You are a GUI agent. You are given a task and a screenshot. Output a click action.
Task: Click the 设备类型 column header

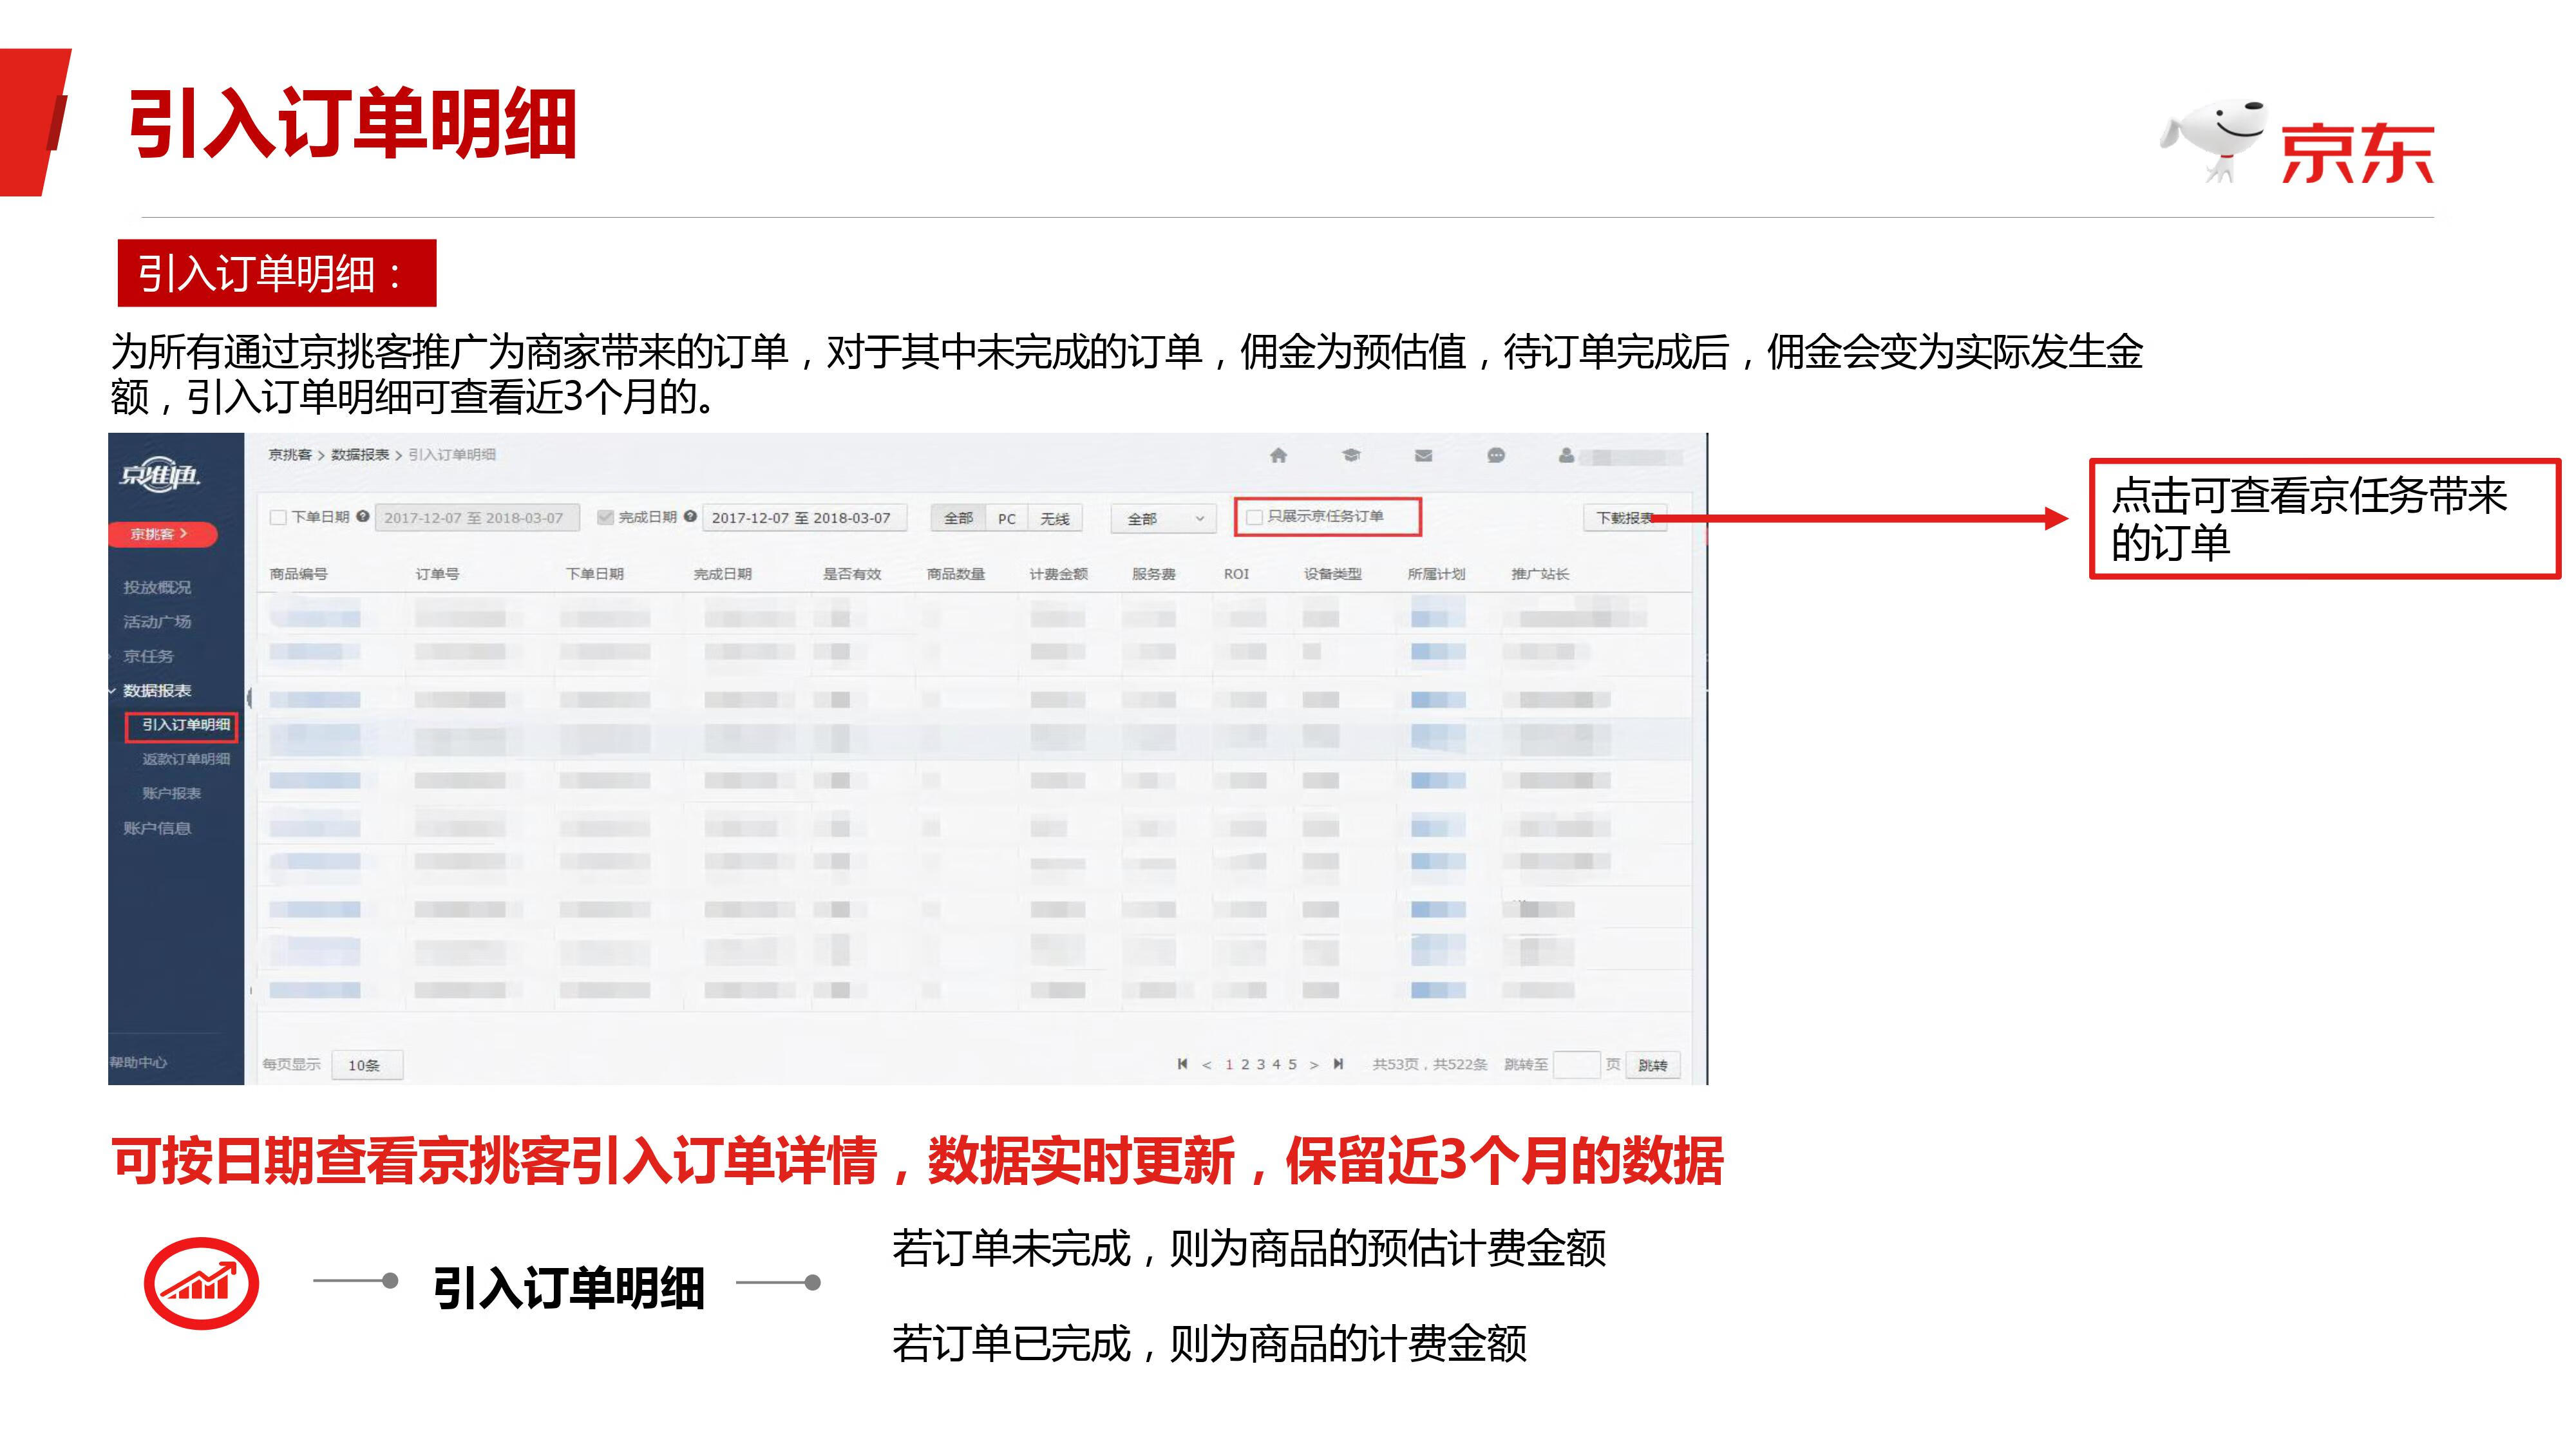1333,574
